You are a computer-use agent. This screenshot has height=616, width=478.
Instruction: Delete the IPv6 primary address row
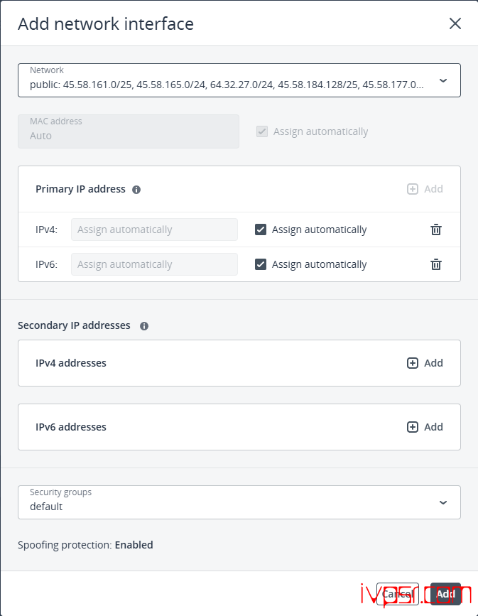[436, 264]
